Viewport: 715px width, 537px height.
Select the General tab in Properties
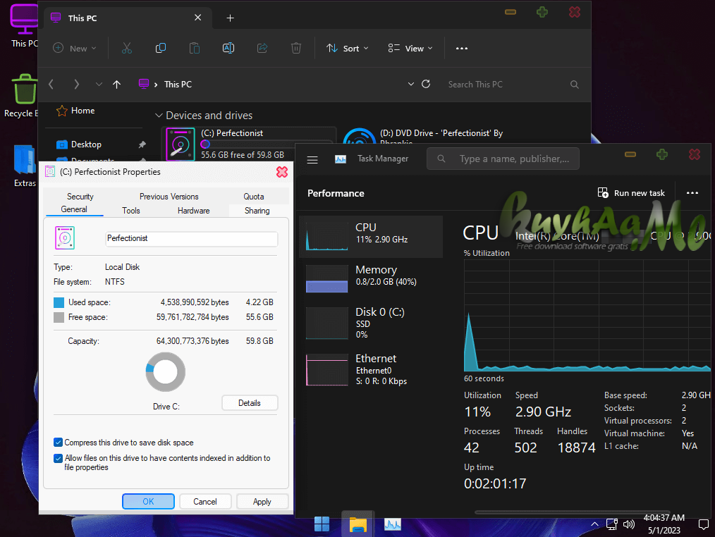click(74, 209)
